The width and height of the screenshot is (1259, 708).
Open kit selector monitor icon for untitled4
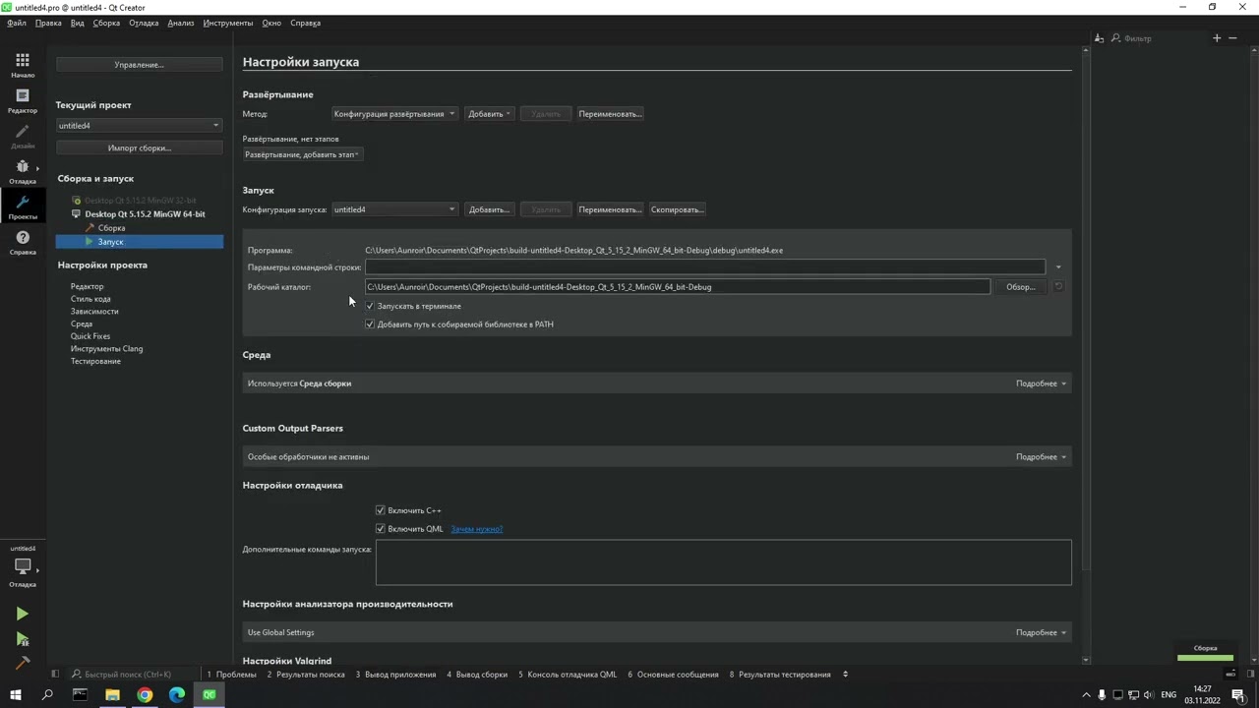point(22,567)
